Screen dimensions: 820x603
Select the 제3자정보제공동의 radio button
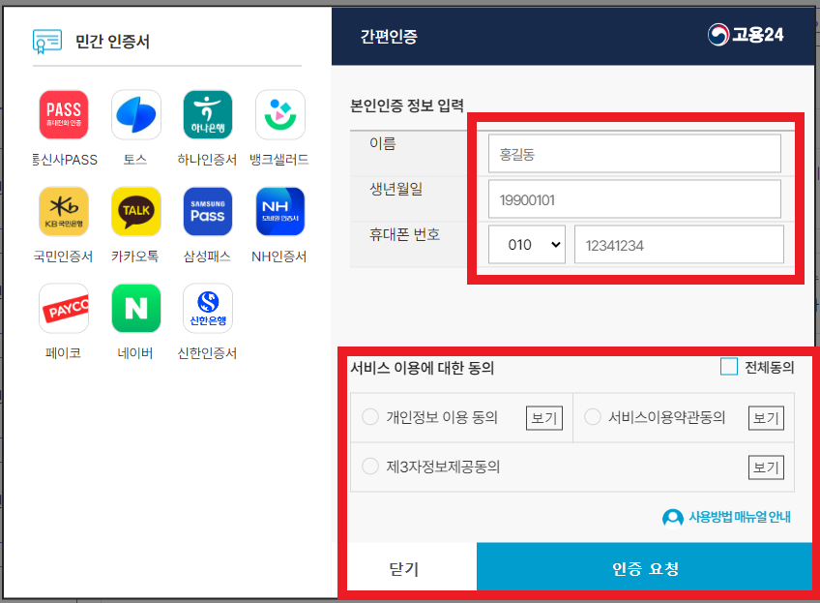[370, 466]
